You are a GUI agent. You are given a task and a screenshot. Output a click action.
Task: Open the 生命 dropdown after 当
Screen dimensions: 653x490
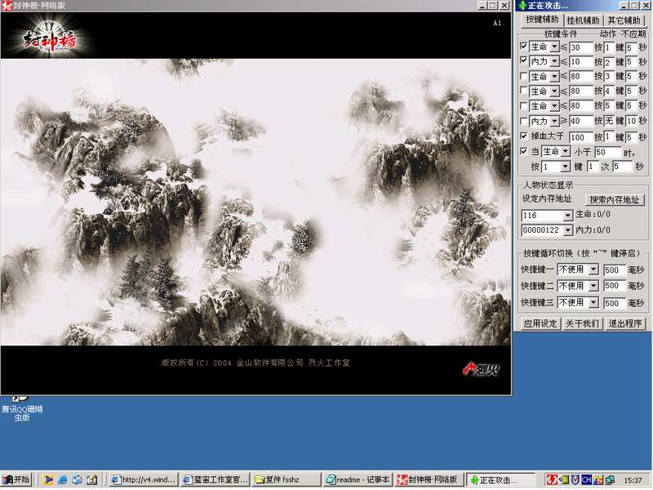[565, 152]
